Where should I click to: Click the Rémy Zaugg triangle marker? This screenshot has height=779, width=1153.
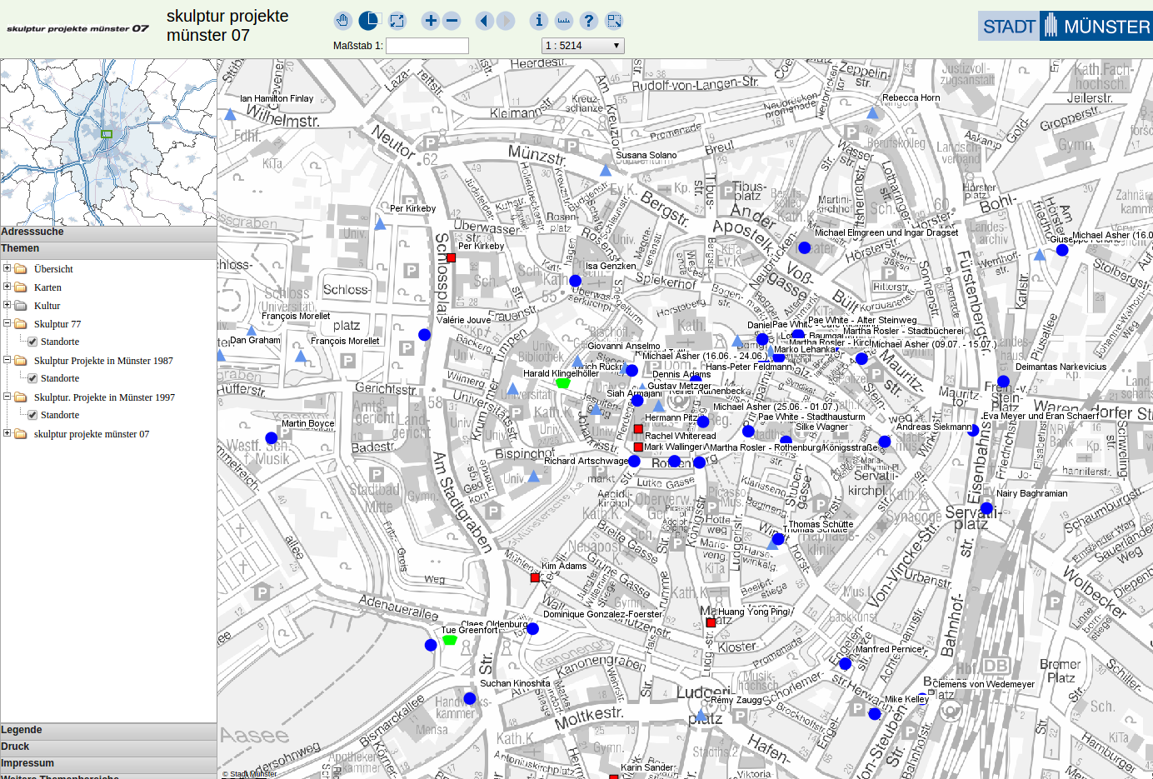pos(701,716)
